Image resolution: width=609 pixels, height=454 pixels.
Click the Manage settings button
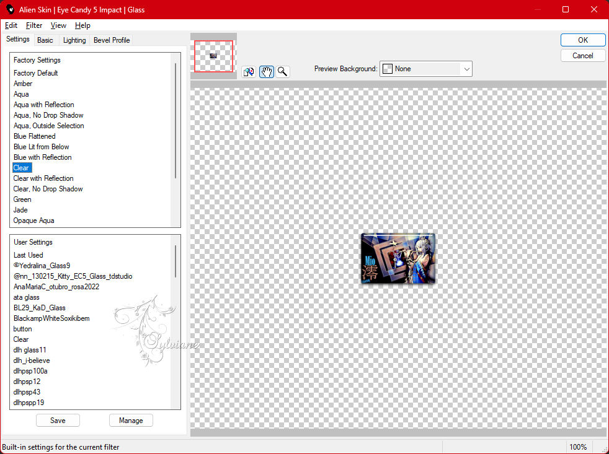tap(131, 420)
